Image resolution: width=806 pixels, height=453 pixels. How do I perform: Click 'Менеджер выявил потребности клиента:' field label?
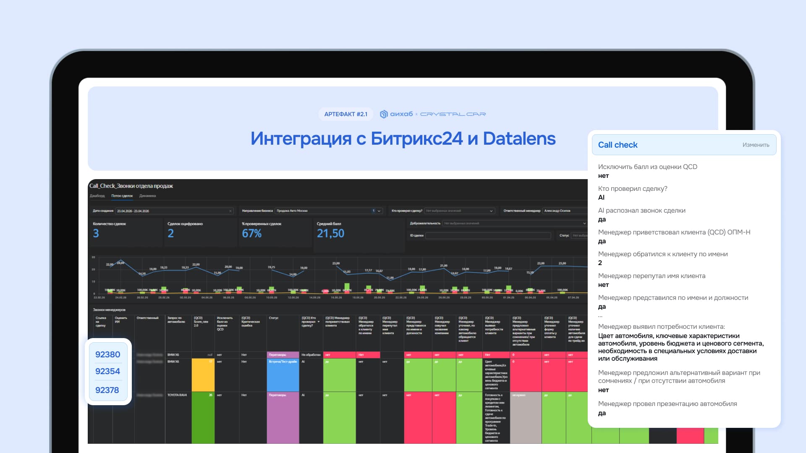coord(661,327)
